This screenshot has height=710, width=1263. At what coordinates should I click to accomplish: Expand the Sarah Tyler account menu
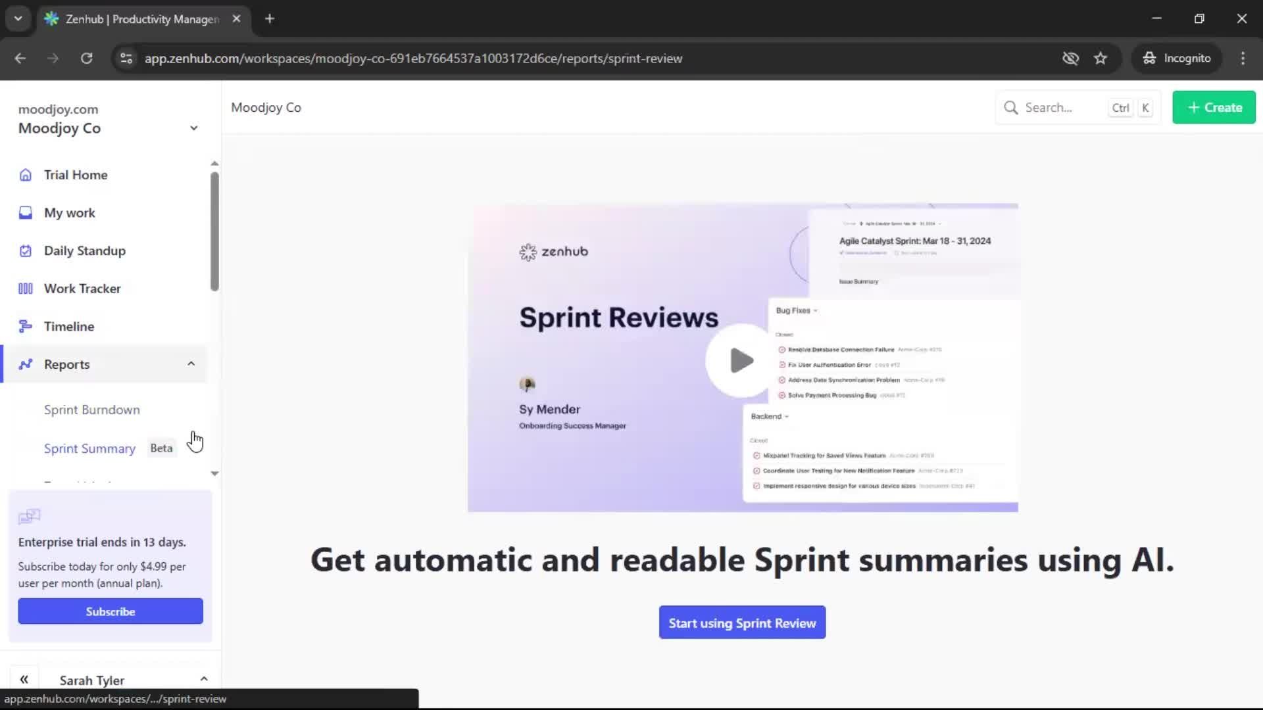tap(204, 679)
